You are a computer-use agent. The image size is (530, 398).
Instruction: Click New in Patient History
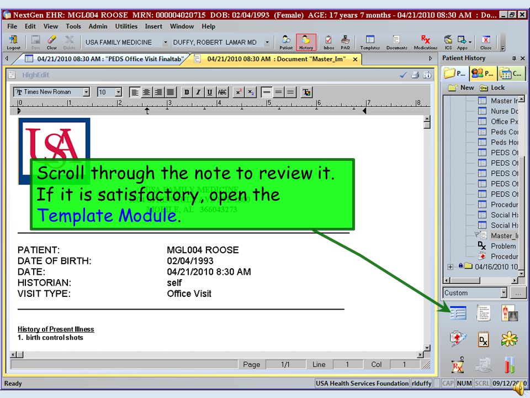461,88
